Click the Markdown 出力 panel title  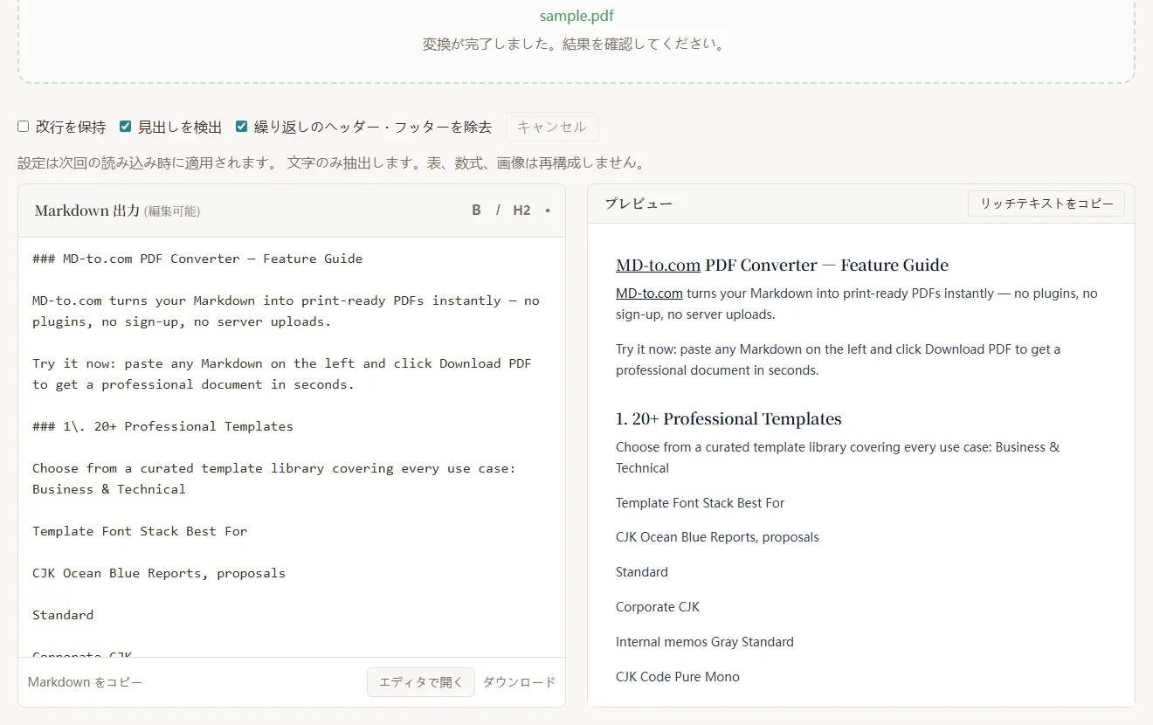point(86,211)
